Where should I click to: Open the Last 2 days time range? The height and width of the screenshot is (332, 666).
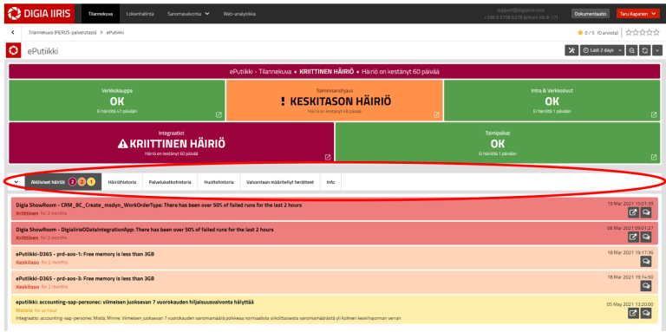603,50
